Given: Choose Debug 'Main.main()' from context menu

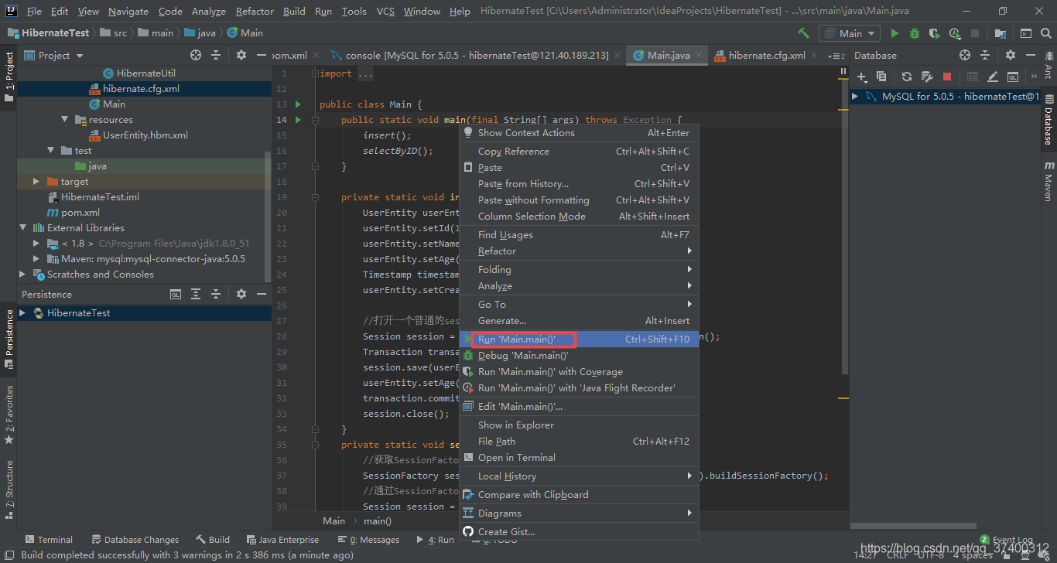Looking at the screenshot, I should click(579, 356).
